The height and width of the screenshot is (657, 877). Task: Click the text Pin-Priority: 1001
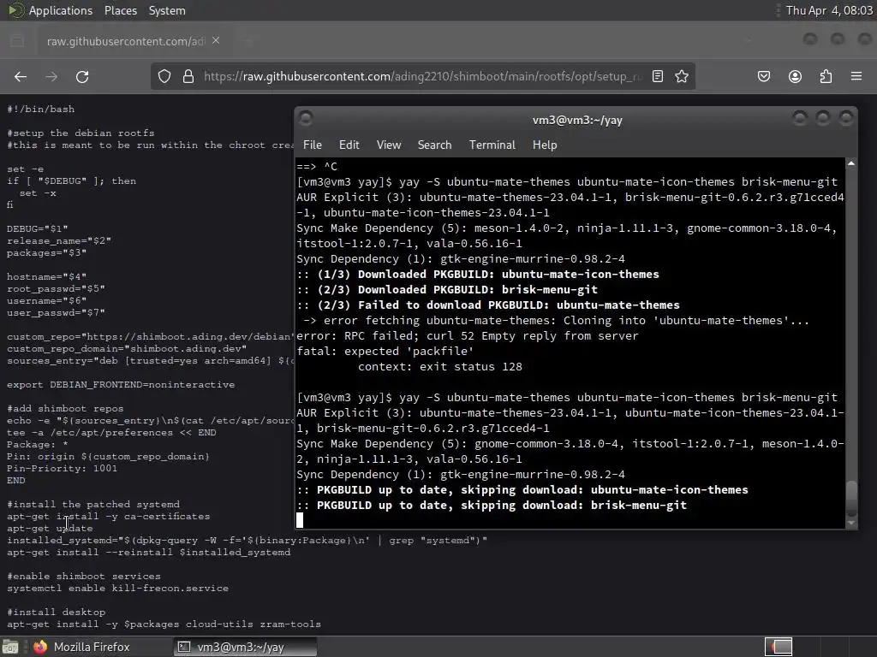[x=62, y=468]
